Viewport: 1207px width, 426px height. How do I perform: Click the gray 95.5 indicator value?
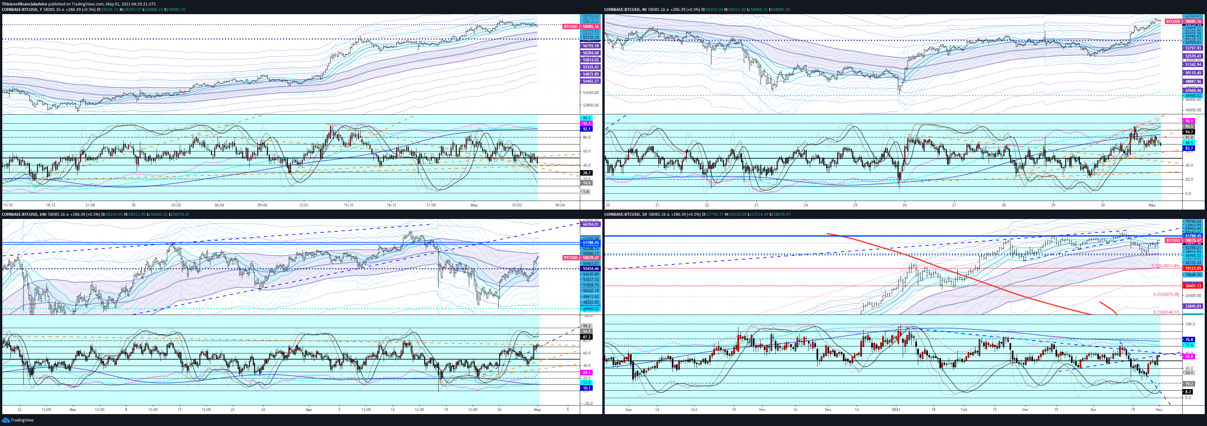(1189, 126)
